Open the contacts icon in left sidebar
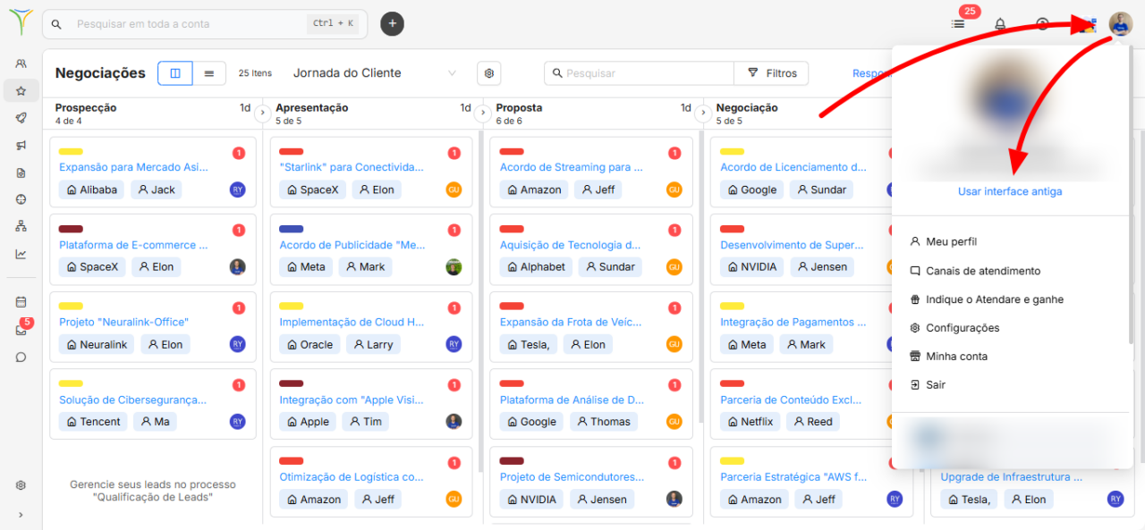The image size is (1145, 530). [x=21, y=63]
